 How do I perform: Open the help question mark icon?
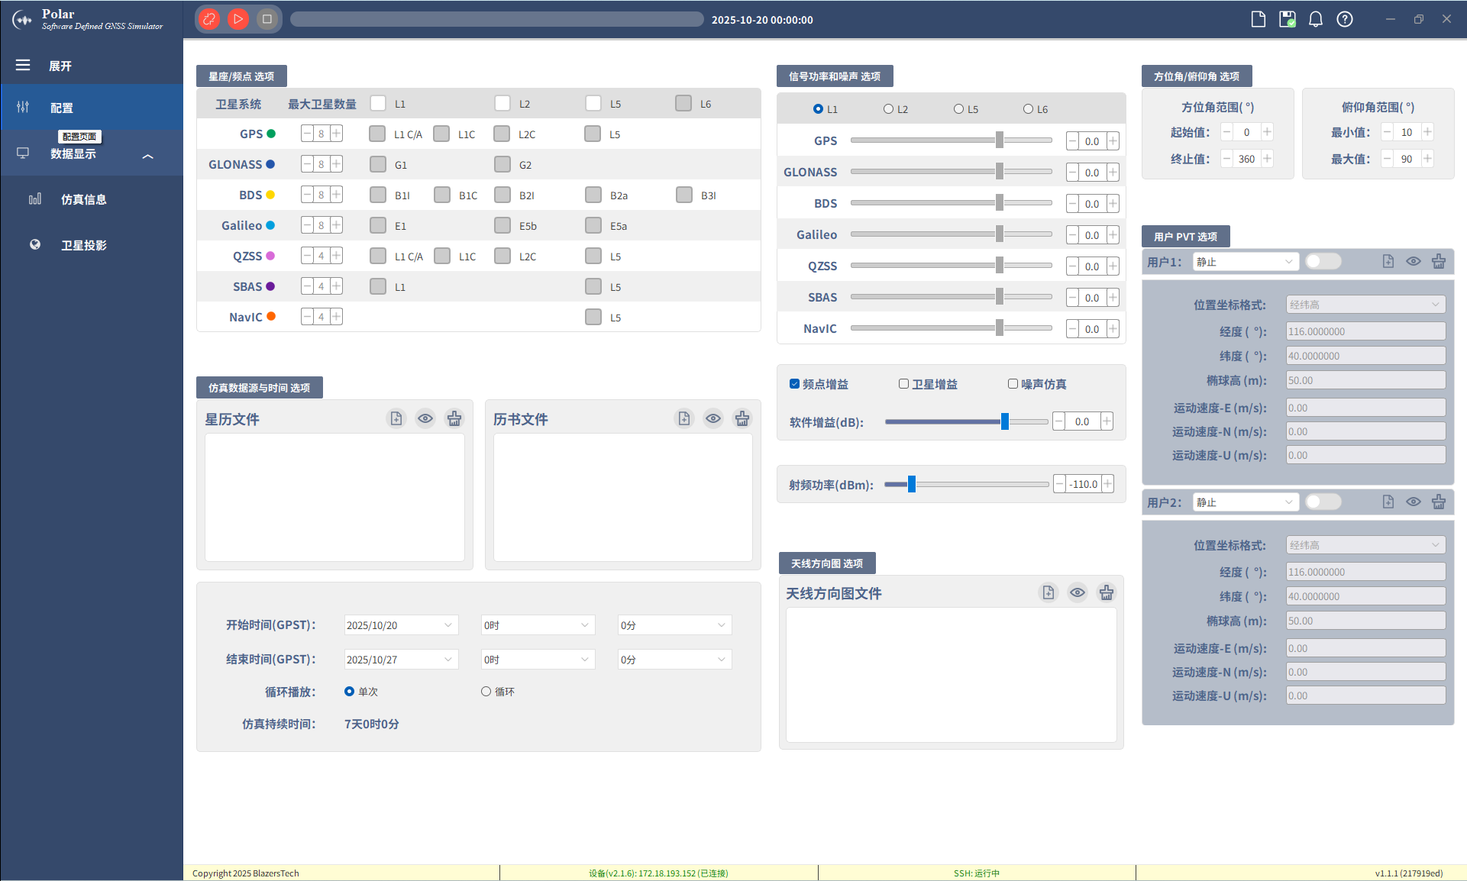click(x=1345, y=19)
